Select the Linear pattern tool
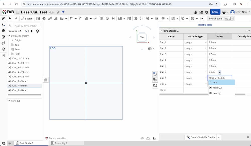 (x=120, y=19)
